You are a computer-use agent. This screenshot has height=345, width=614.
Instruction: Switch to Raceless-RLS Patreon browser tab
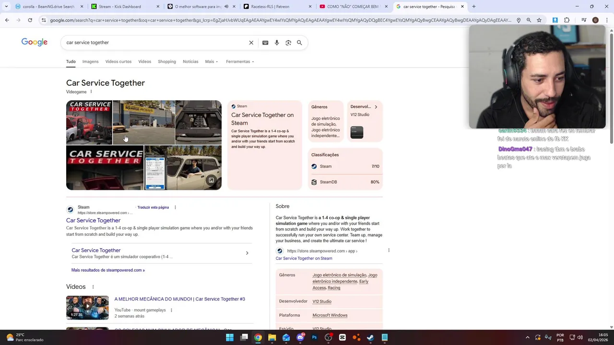pos(276,7)
